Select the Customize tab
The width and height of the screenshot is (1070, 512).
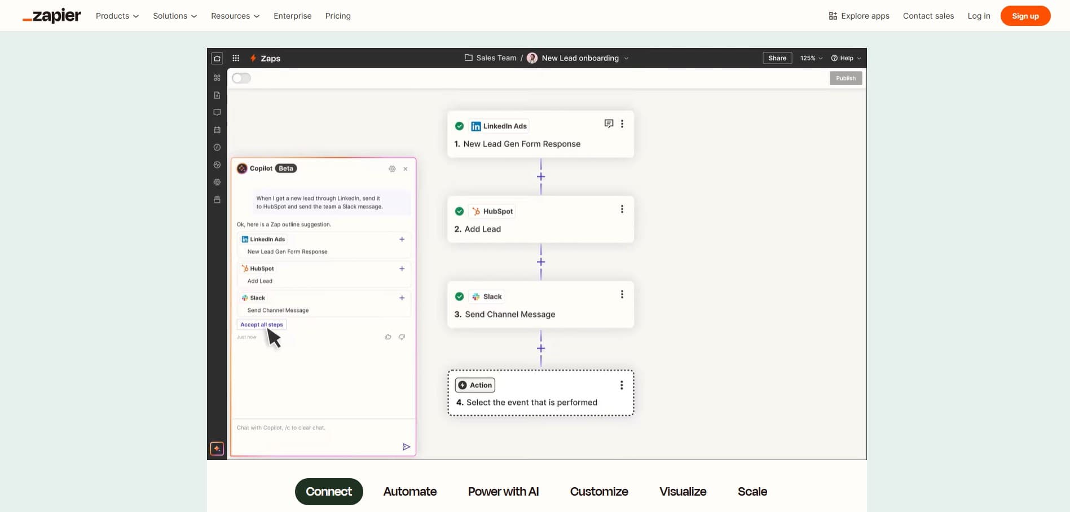click(x=599, y=492)
